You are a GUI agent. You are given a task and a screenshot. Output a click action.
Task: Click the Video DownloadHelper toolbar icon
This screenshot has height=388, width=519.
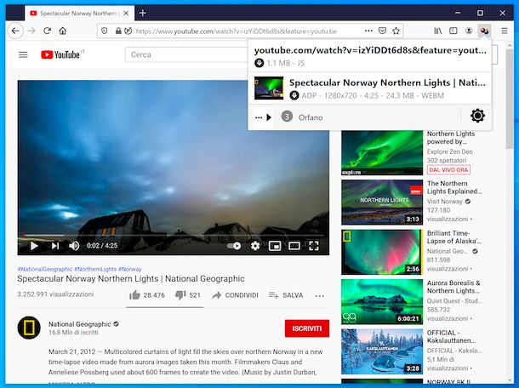484,31
